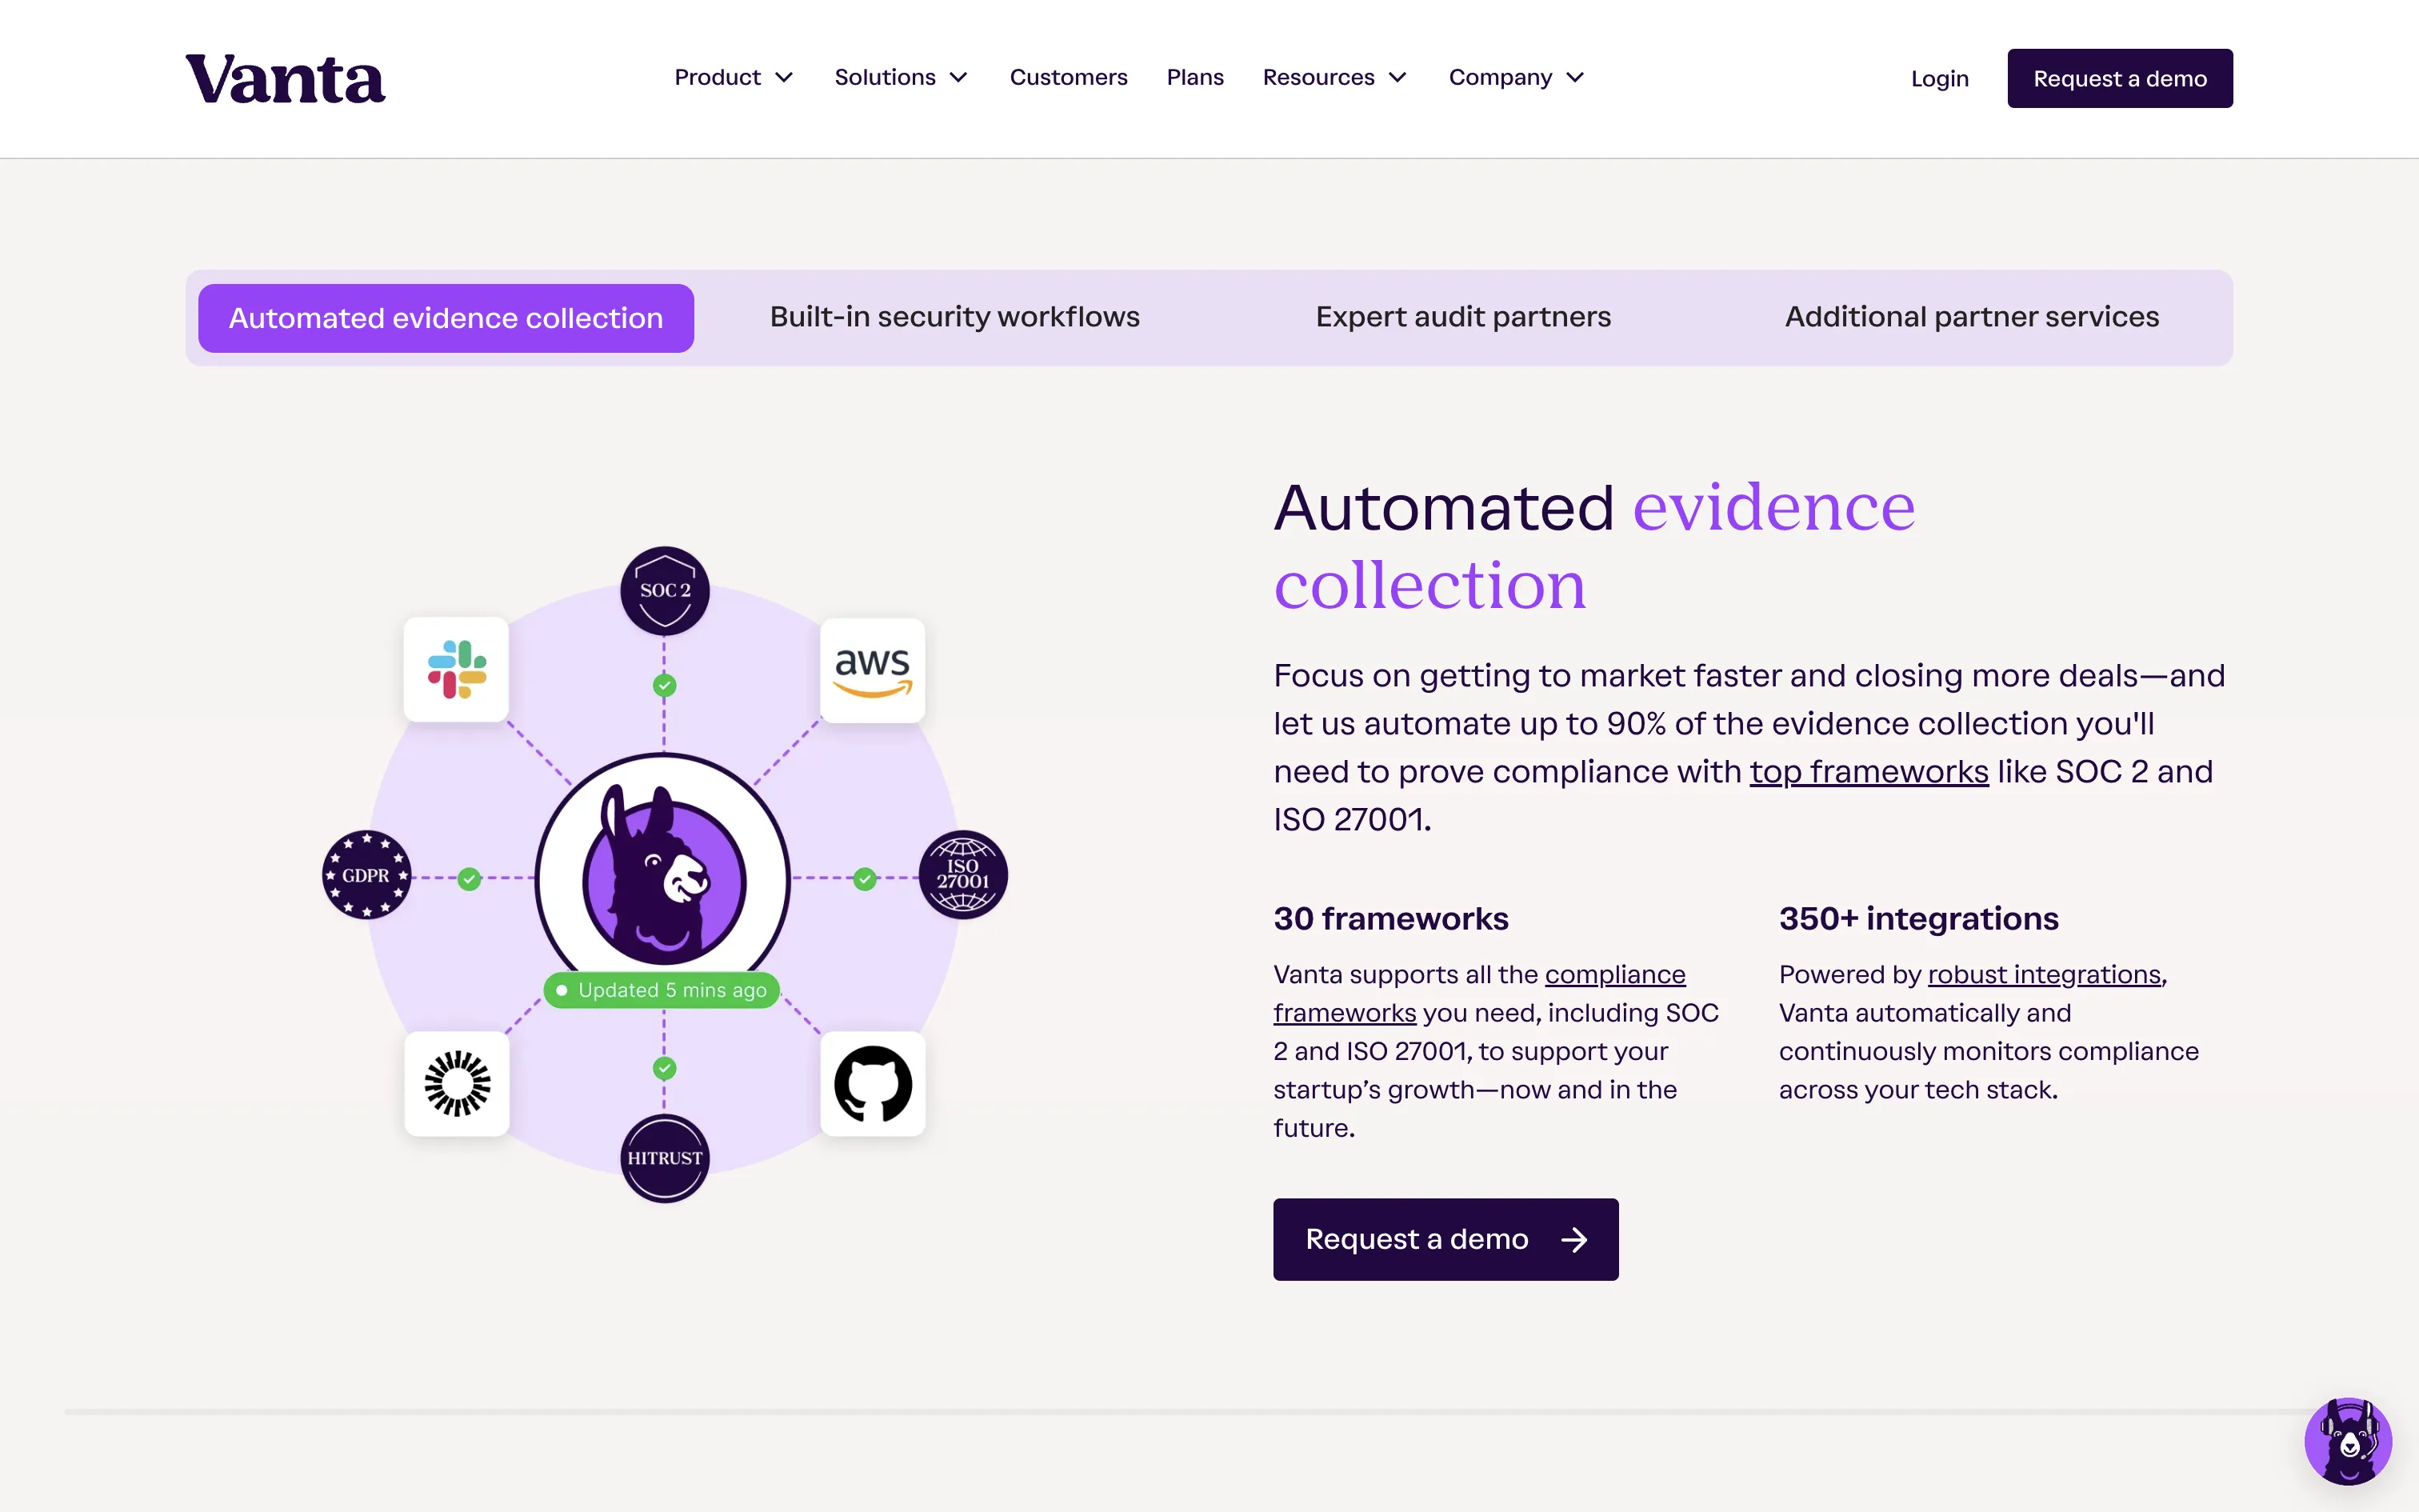
Task: Click the AWS logo tile
Action: (x=873, y=669)
